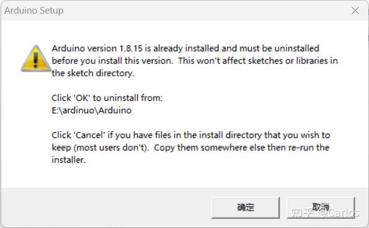The width and height of the screenshot is (369, 228).
Task: Click the yellow warning triangle icon
Action: [35, 58]
